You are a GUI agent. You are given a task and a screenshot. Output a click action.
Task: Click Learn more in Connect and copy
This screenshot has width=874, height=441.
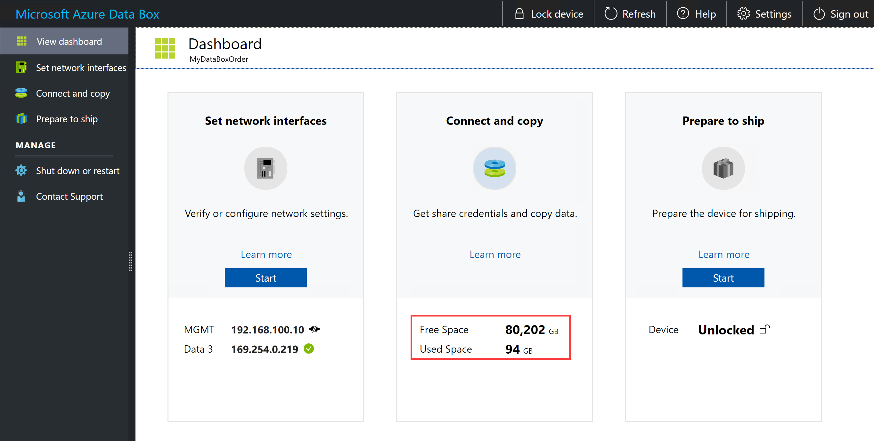click(495, 254)
